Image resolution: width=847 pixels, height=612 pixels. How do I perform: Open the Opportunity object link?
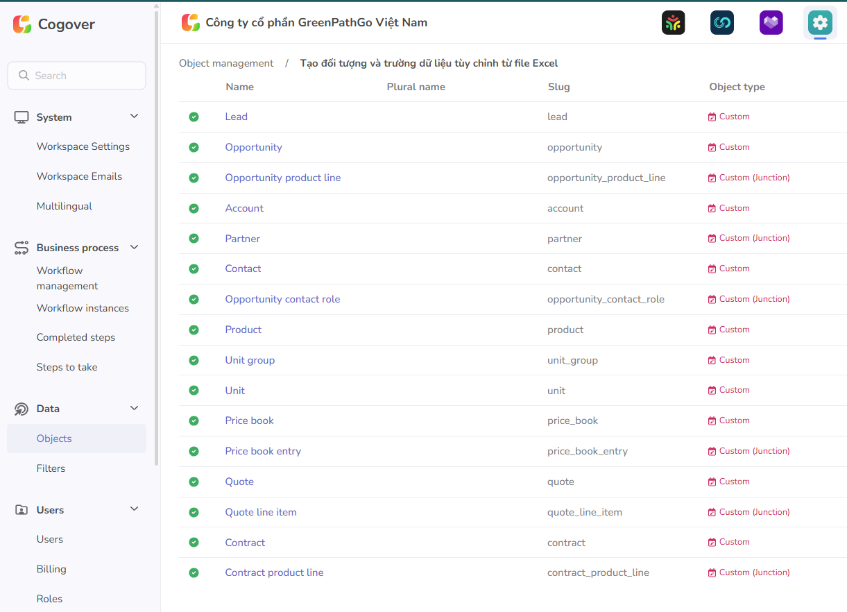click(253, 147)
